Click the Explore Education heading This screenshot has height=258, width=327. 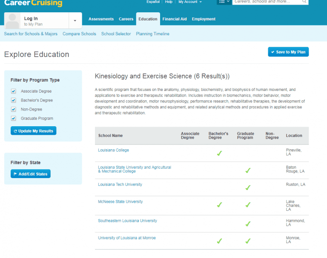tap(37, 54)
